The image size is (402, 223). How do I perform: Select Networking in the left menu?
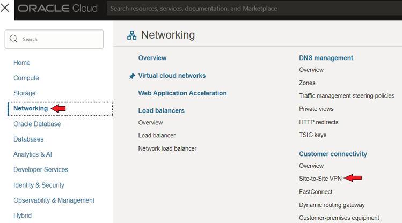click(31, 109)
